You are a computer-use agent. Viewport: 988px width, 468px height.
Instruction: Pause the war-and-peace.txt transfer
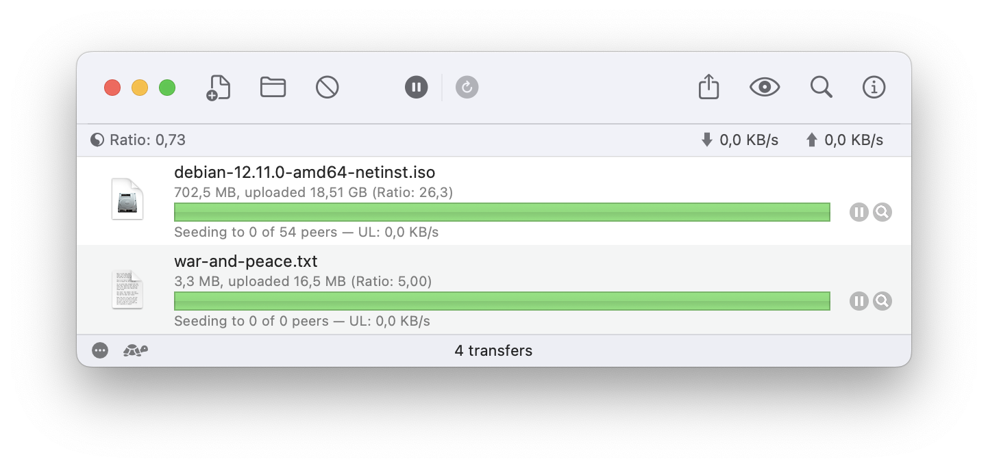click(x=859, y=301)
